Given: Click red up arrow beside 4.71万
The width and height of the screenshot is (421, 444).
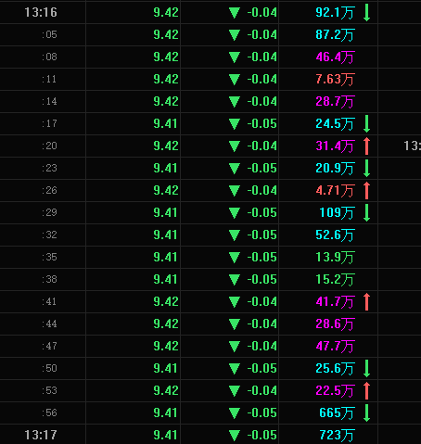Looking at the screenshot, I should tap(367, 190).
